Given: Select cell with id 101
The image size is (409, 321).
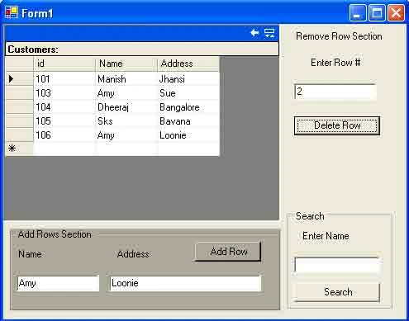Looking at the screenshot, I should 64,79.
